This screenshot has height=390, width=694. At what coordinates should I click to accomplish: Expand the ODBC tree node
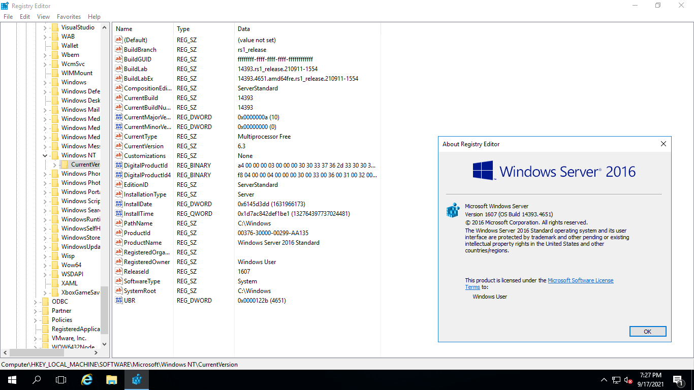(x=35, y=302)
